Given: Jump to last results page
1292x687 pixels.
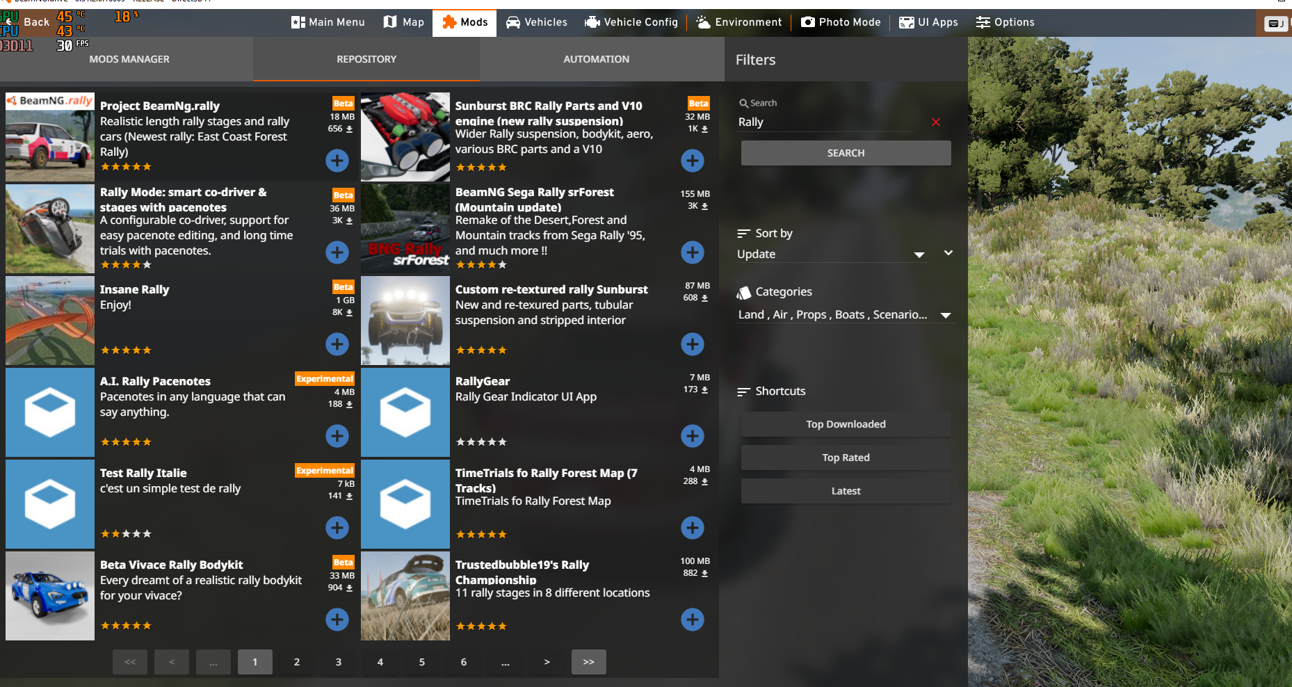Looking at the screenshot, I should [589, 662].
